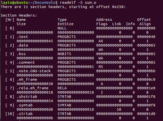Click the 'Offset' column header
163x121 pixels.
click(144, 20)
